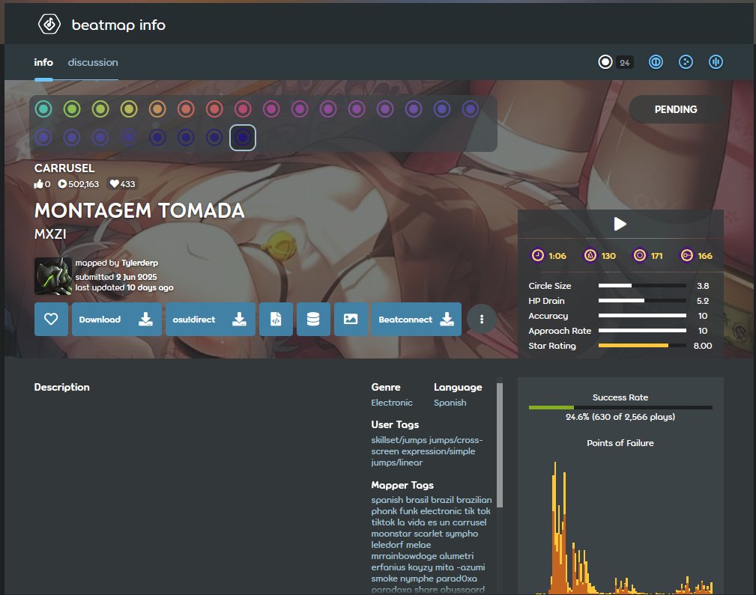Image resolution: width=756 pixels, height=595 pixels.
Task: Open the MXZI artist link
Action: pos(50,234)
